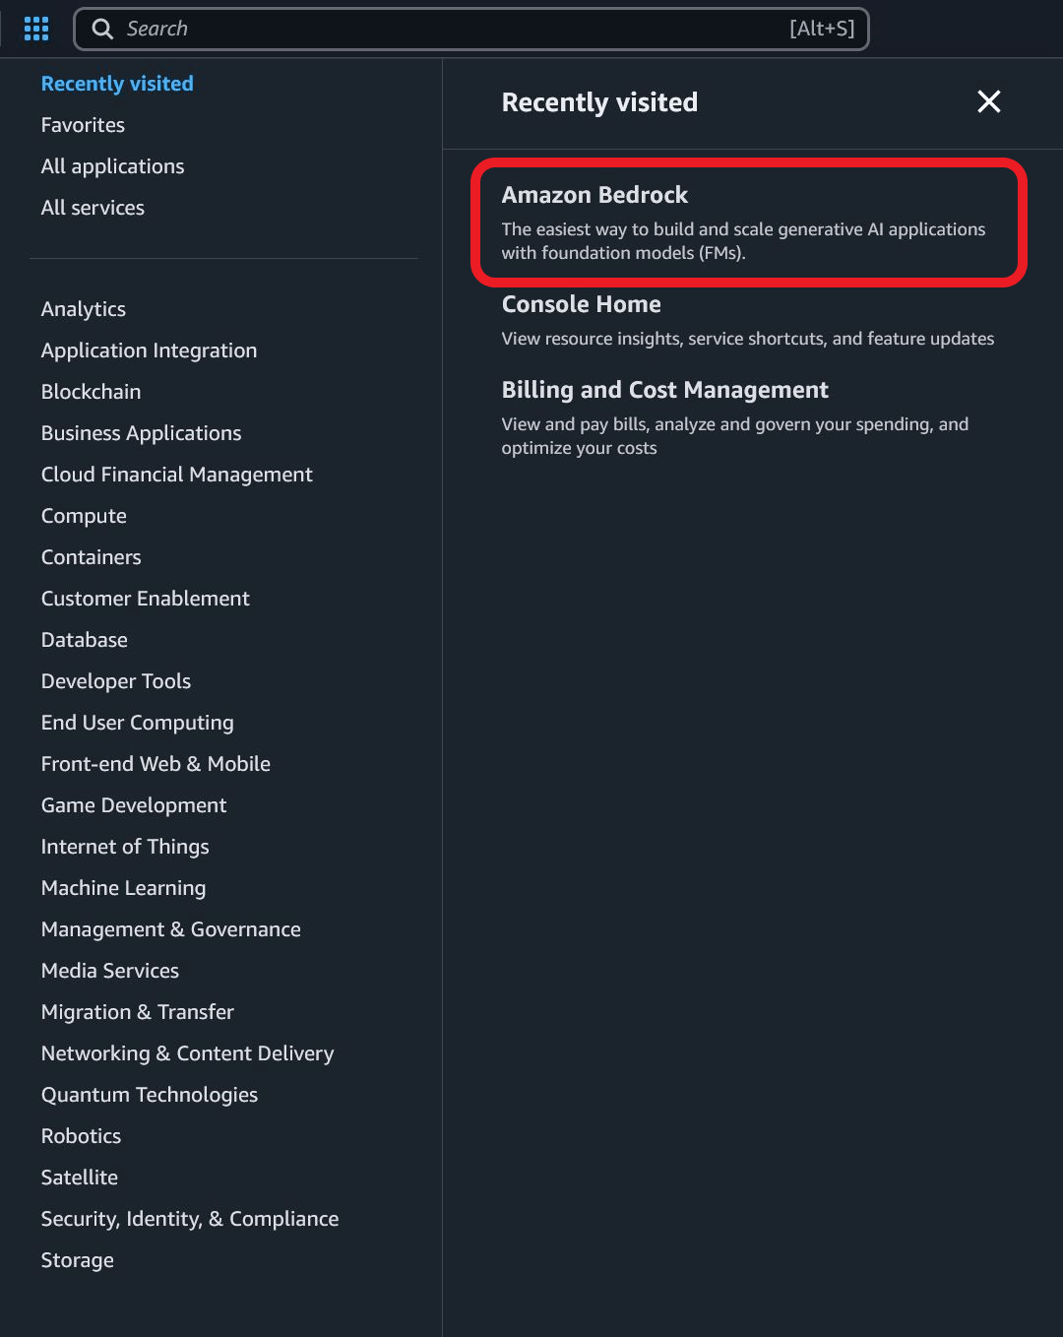Open Amazon Bedrock from recently visited
The height and width of the screenshot is (1337, 1063).
click(x=595, y=195)
